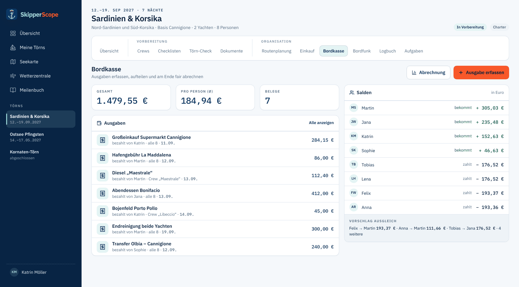
Task: Select the Bordkasse tab
Action: [334, 51]
